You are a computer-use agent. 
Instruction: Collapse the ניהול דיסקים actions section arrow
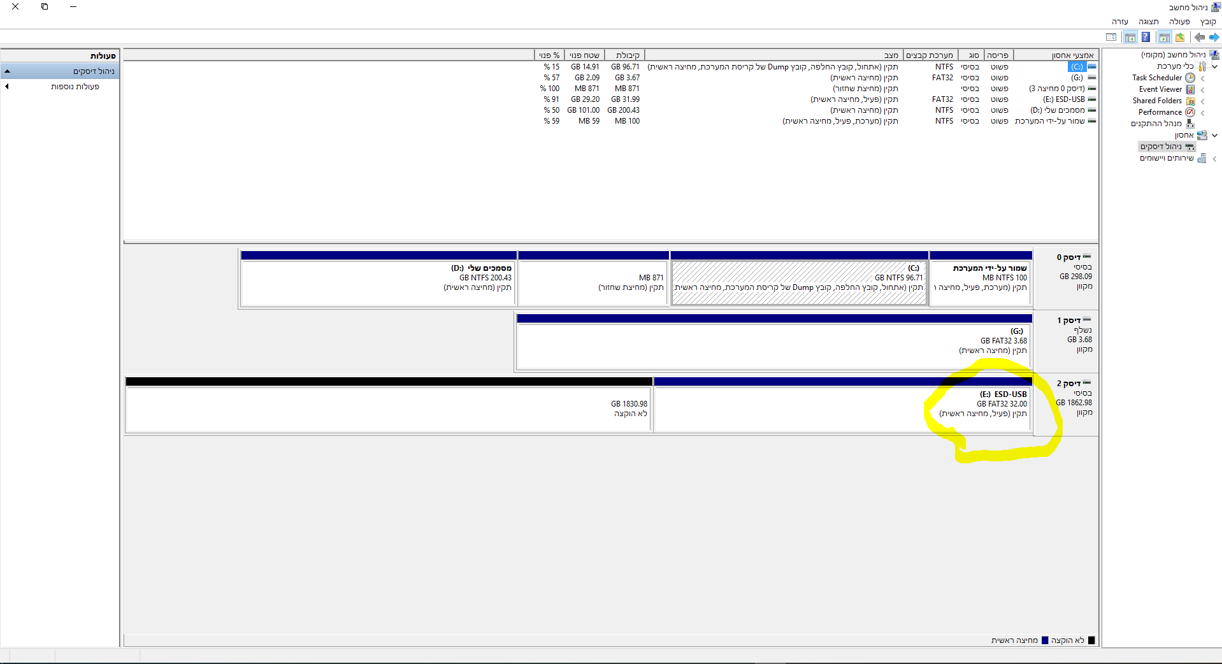point(7,71)
